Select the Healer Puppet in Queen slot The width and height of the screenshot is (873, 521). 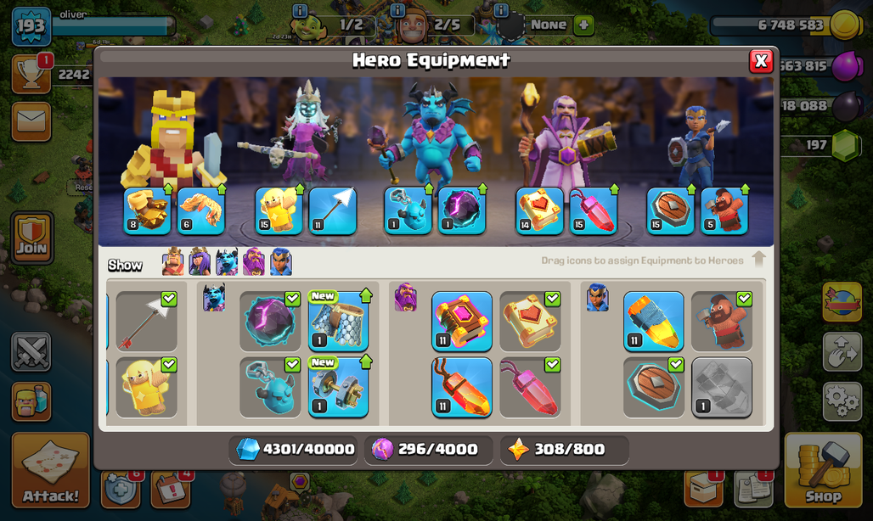279,210
